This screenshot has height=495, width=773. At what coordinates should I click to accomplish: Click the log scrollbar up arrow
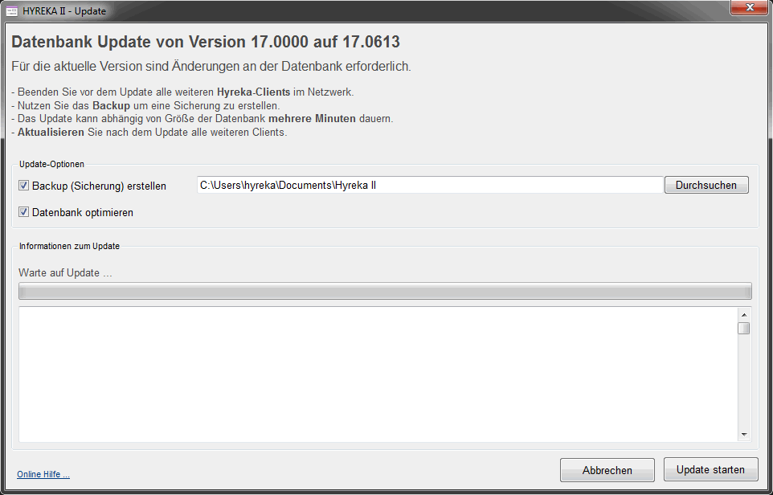tap(744, 314)
